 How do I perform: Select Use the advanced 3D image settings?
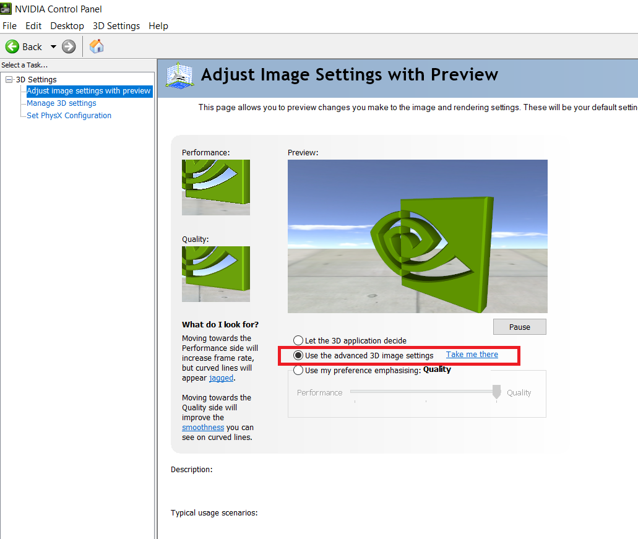point(363,356)
